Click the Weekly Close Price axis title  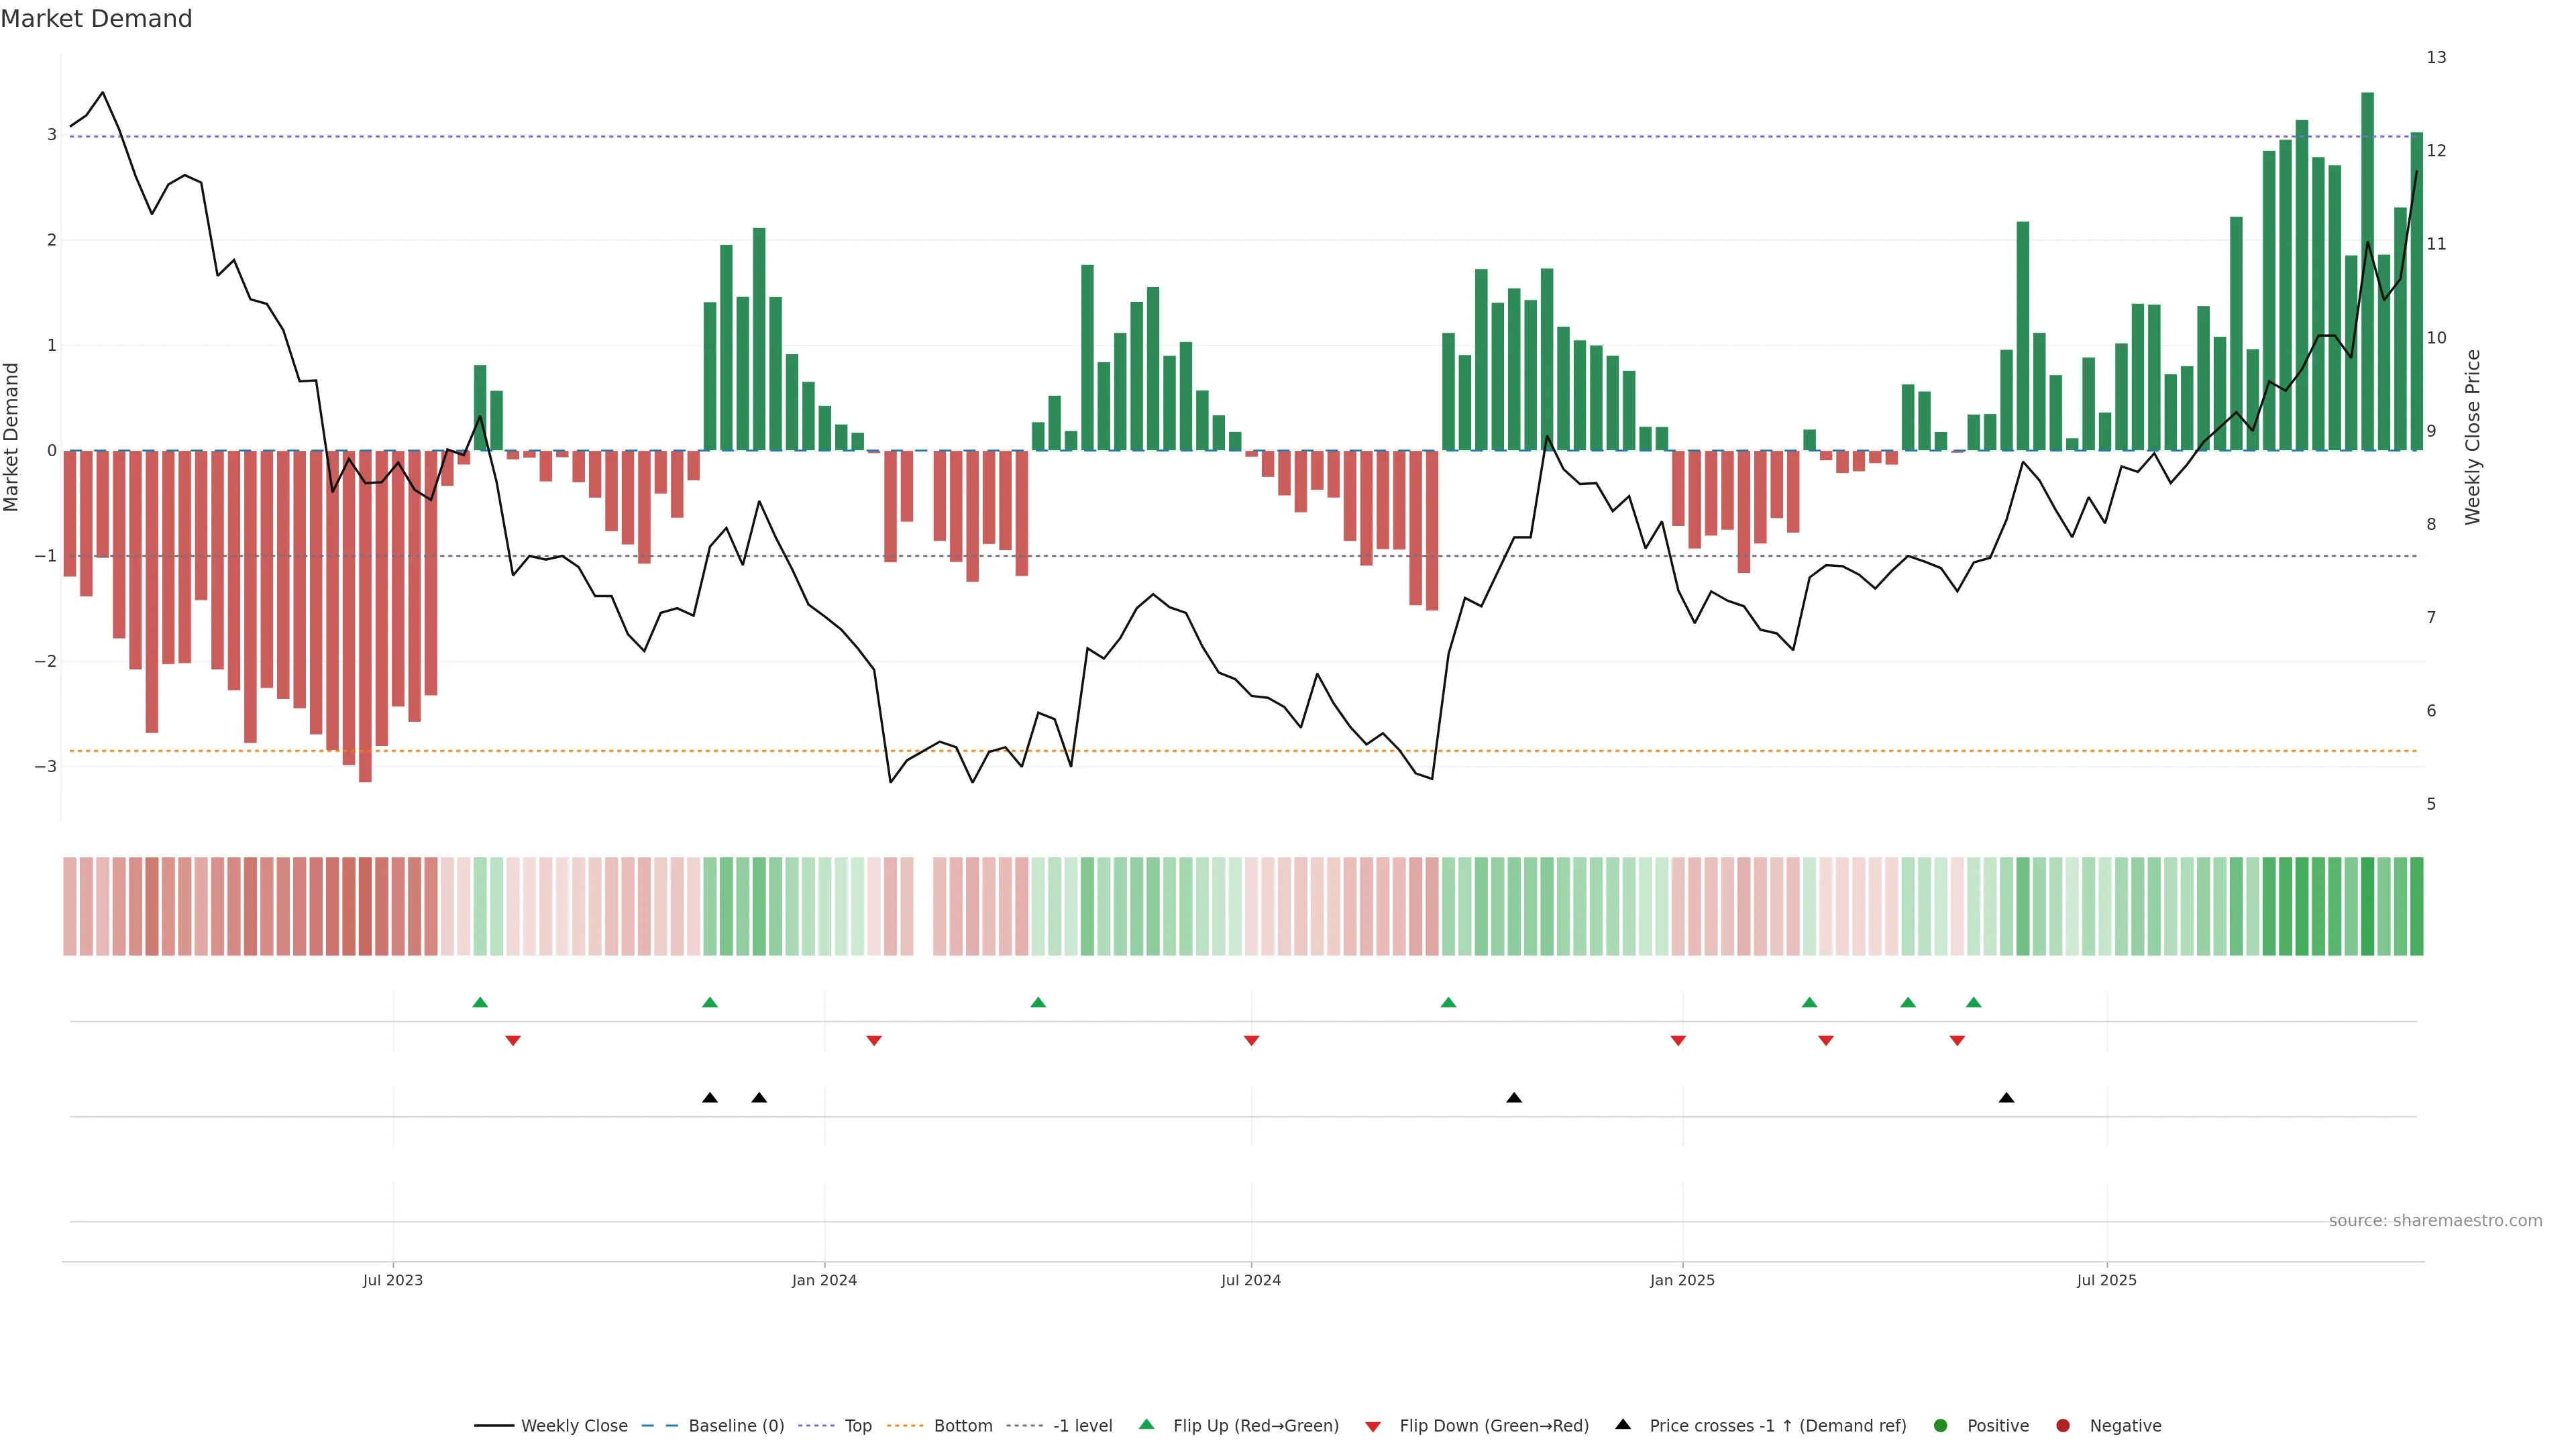tap(2473, 437)
